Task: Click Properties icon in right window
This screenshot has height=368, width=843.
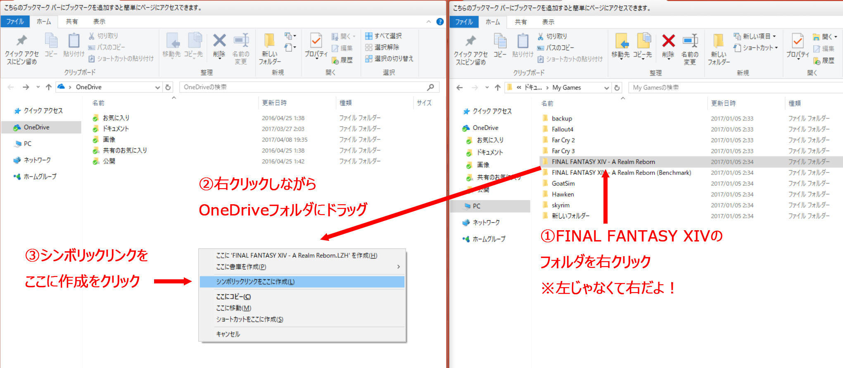Action: 798,41
